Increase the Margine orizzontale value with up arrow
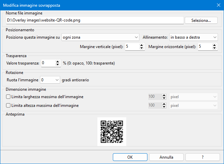Image resolution: width=224 pixels, height=164 pixels. pos(214,45)
